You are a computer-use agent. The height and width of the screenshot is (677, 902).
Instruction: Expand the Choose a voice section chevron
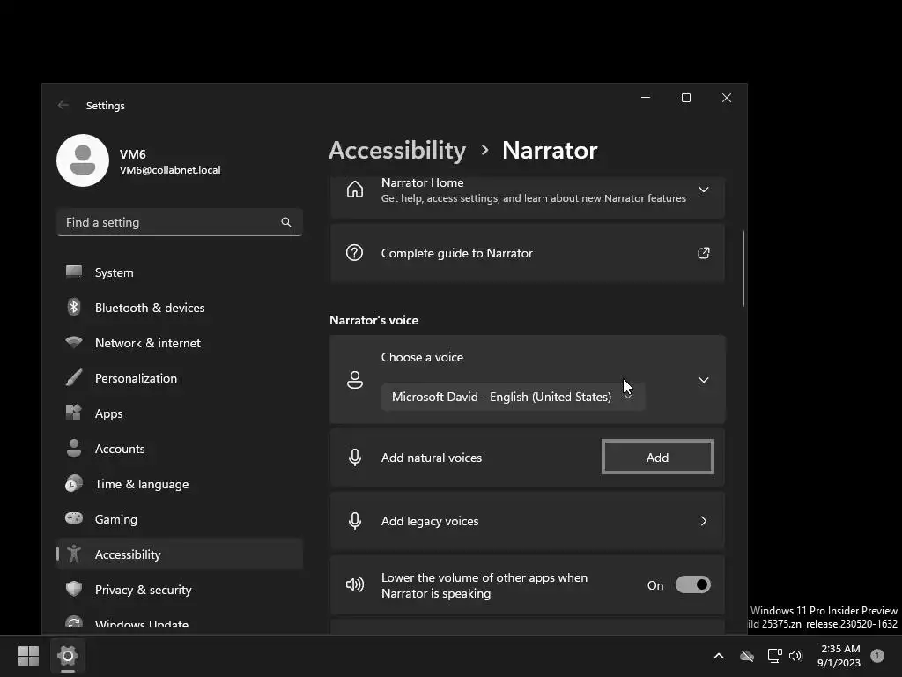coord(704,380)
